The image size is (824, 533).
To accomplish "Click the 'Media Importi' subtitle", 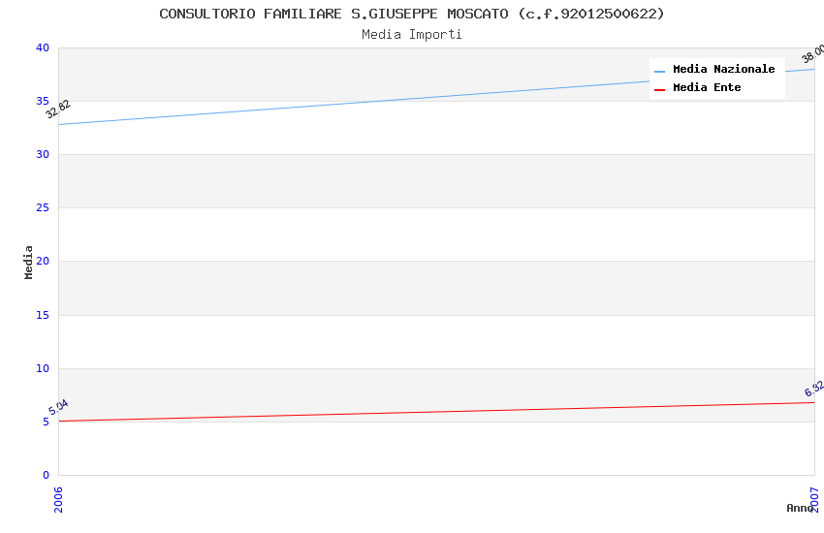I will click(x=412, y=35).
